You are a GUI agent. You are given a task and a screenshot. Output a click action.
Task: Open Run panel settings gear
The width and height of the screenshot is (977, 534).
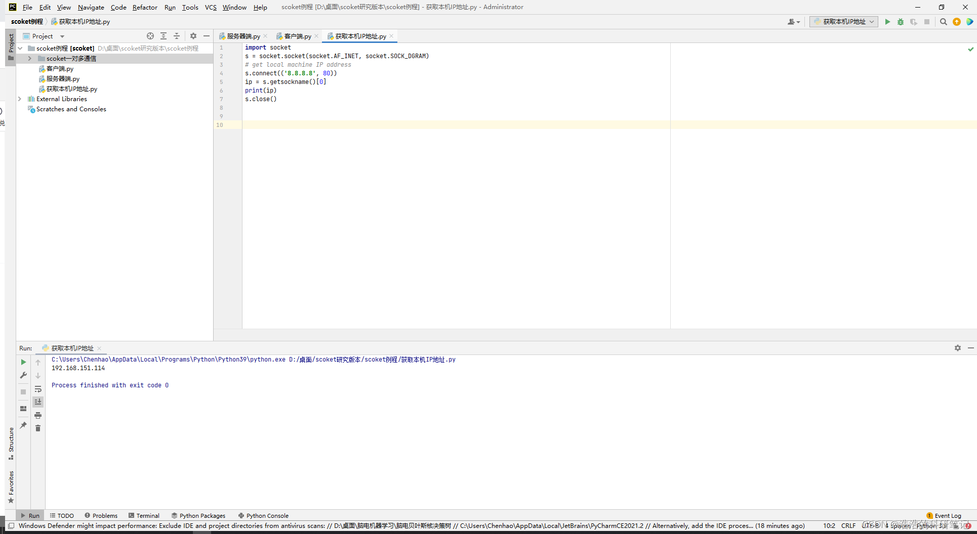[x=958, y=348]
